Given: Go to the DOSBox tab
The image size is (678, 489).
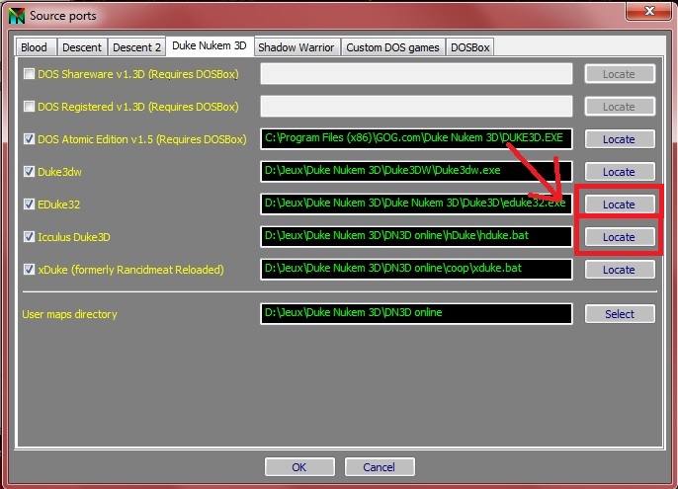Looking at the screenshot, I should tap(470, 47).
